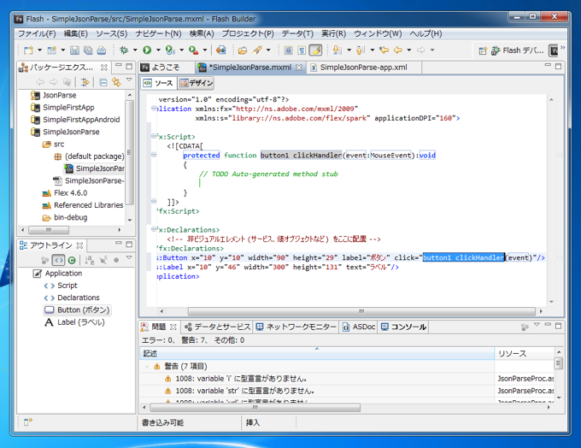581x448 pixels.
Task: Click the Next Annotation down-arrow icon
Action: [337, 50]
